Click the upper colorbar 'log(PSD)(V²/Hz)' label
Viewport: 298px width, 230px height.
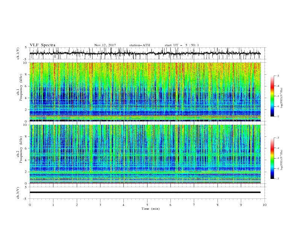click(281, 98)
